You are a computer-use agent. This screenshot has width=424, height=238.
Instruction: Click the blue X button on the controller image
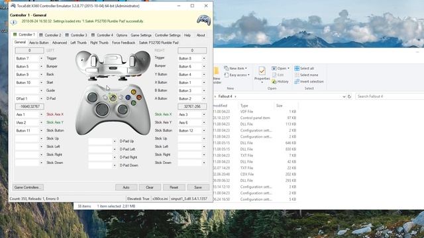coord(128,97)
